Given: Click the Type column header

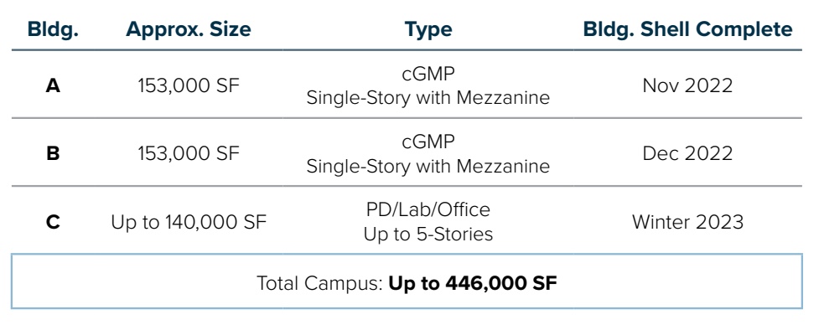Looking at the screenshot, I should coord(428,30).
